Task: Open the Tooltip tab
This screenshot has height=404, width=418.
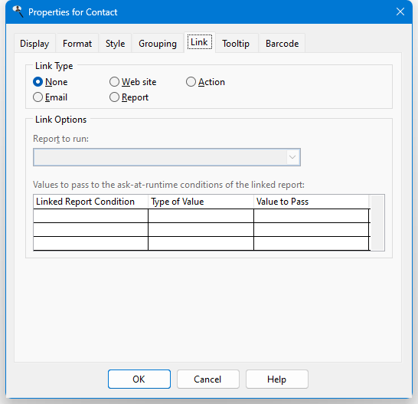Action: pos(236,43)
